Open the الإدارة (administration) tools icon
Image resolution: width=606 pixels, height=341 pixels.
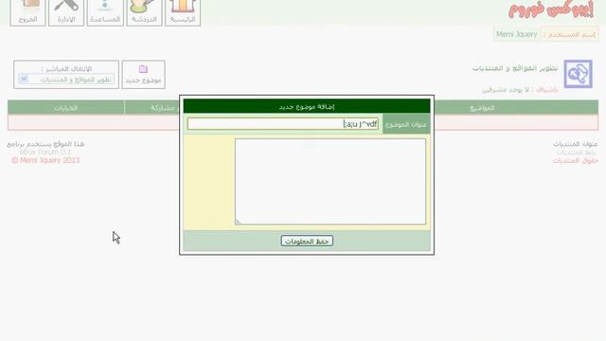point(66,12)
